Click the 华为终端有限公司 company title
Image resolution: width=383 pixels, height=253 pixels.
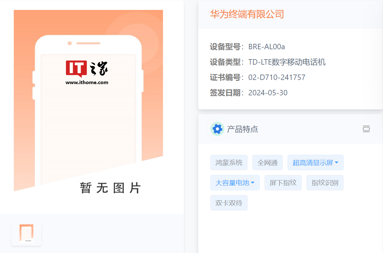tap(247, 14)
